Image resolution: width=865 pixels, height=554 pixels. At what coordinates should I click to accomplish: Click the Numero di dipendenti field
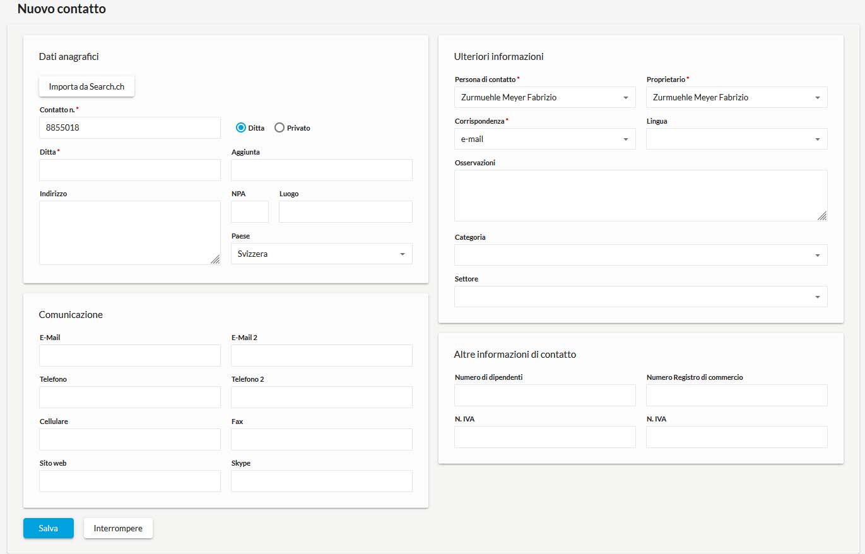[544, 395]
